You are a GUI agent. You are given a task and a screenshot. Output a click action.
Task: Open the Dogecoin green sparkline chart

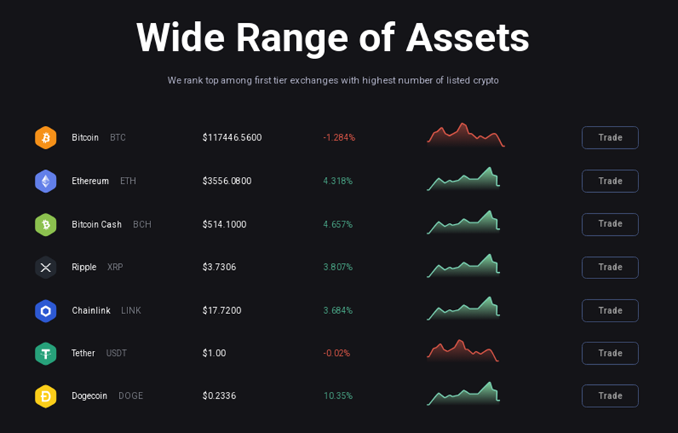tap(464, 394)
